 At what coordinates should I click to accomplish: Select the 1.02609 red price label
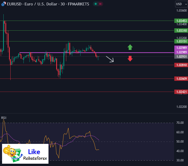181,79
